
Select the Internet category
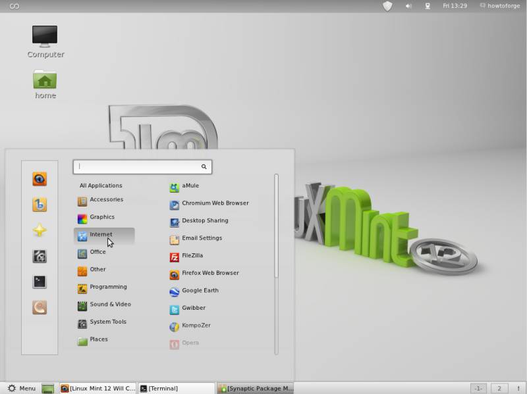(x=104, y=235)
